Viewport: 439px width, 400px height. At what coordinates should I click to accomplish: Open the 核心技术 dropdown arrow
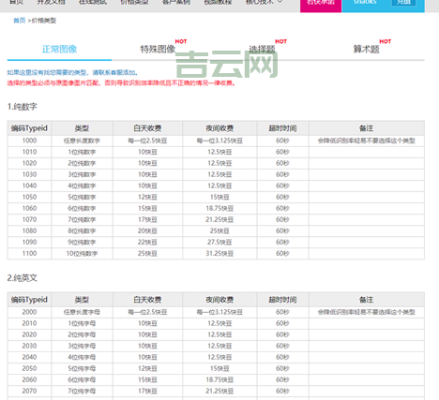pos(280,2)
